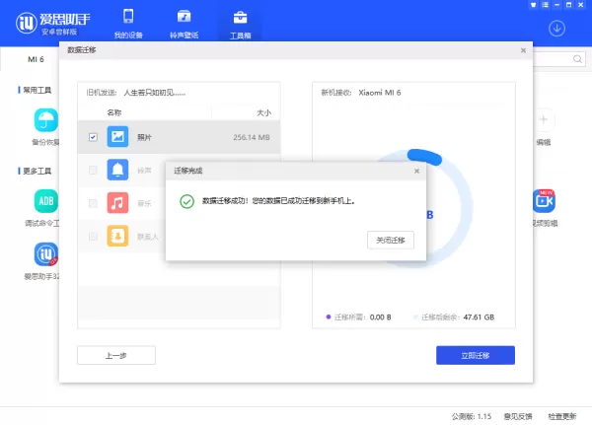Image resolution: width=592 pixels, height=425 pixels.
Task: Click the 47.61 GB remaining value
Action: (x=479, y=318)
